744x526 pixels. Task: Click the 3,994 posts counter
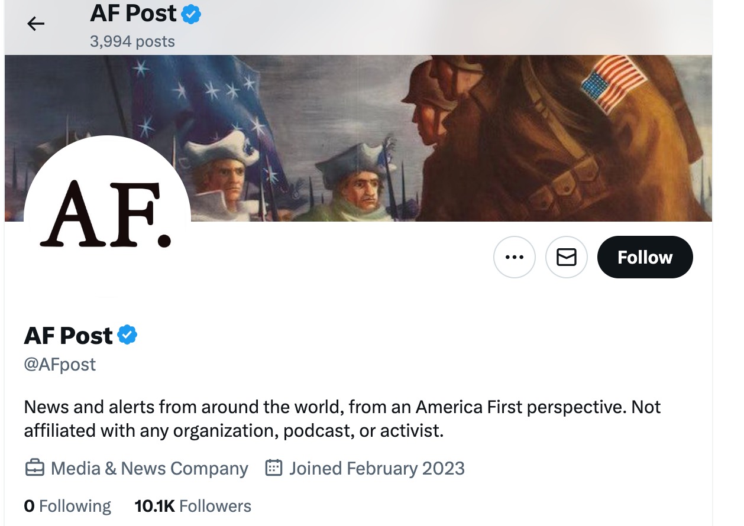pos(131,41)
